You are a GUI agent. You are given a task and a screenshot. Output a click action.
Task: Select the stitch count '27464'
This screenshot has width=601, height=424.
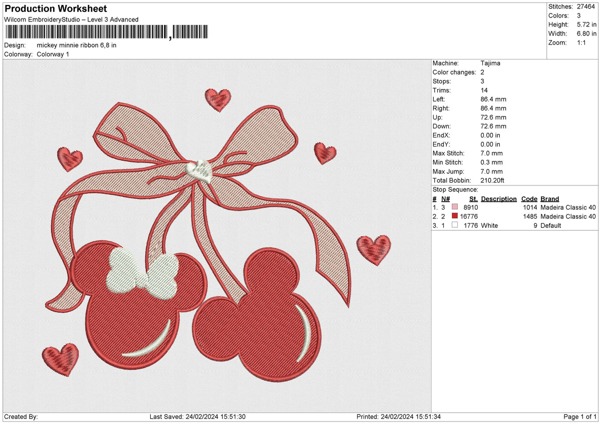(586, 6)
